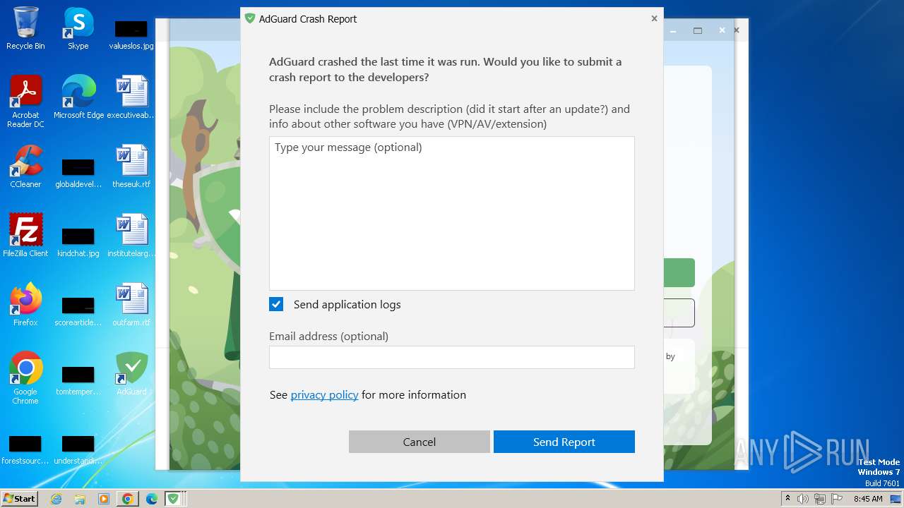Open the Recycle Bin desktop icon

click(x=25, y=28)
